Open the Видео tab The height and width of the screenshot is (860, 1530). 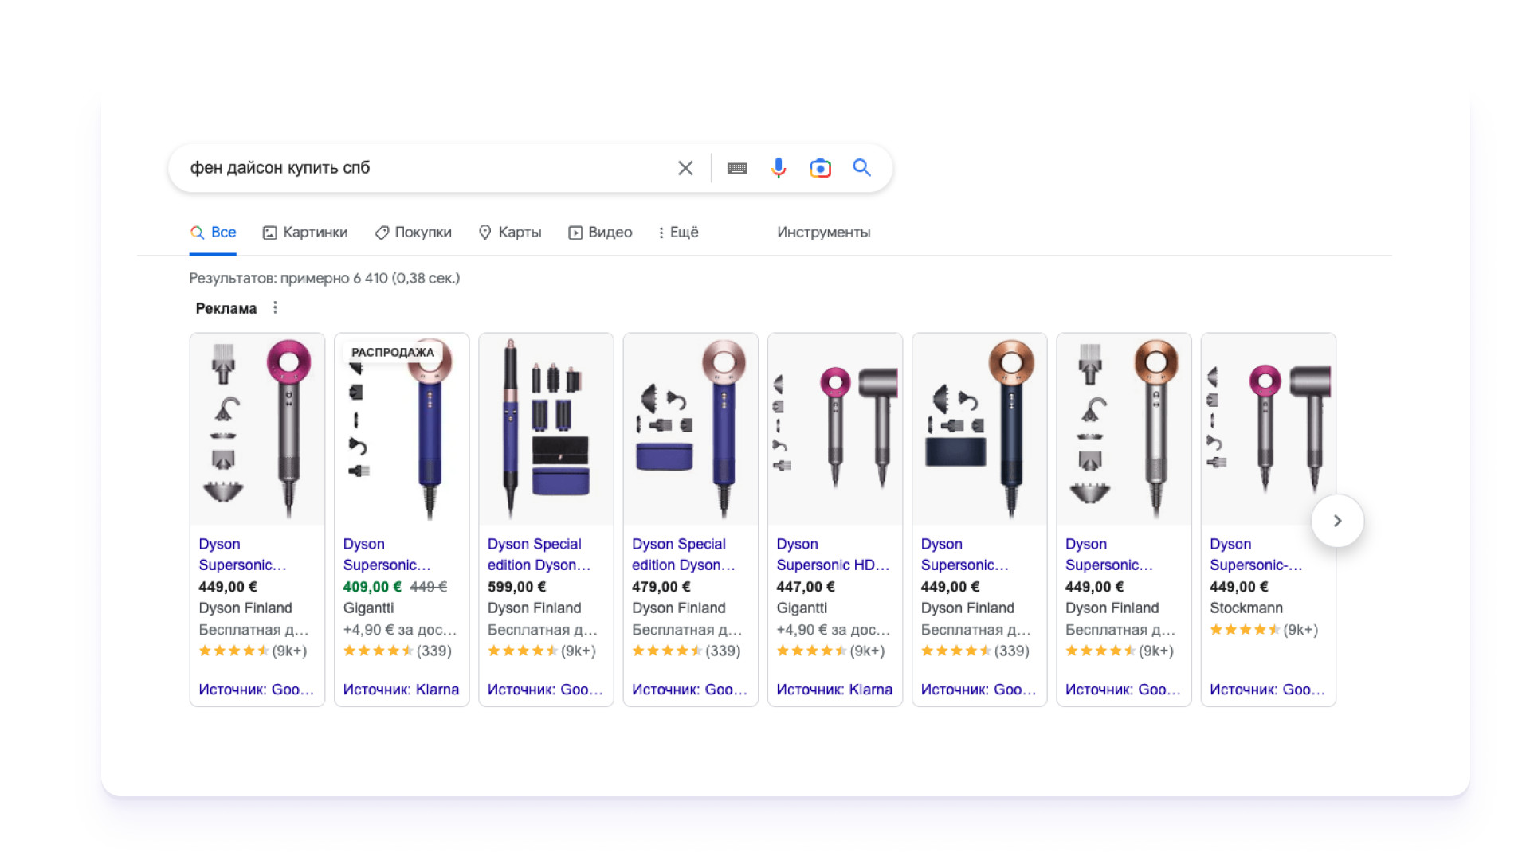pyautogui.click(x=600, y=233)
